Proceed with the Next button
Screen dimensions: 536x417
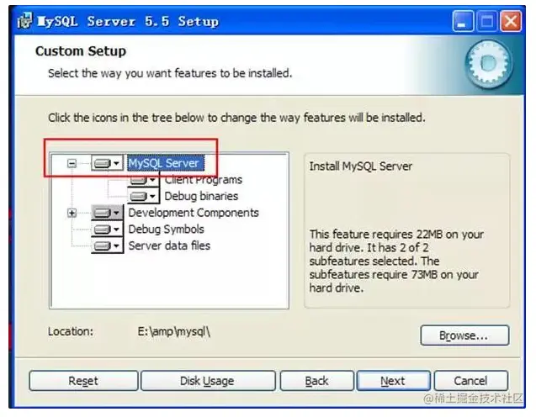pos(393,381)
